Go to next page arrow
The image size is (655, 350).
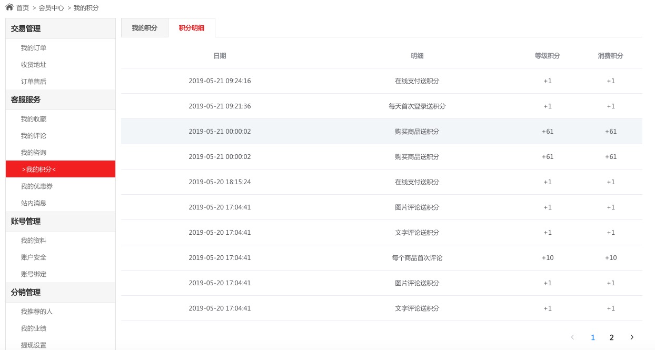click(x=632, y=337)
